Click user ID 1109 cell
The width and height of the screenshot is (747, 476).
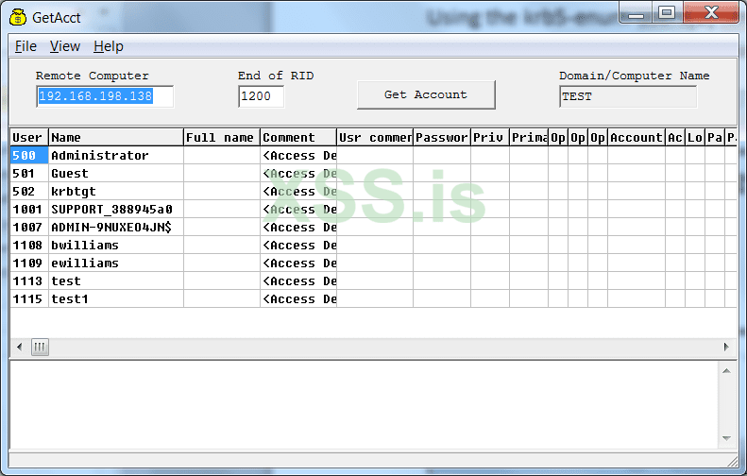(x=29, y=263)
